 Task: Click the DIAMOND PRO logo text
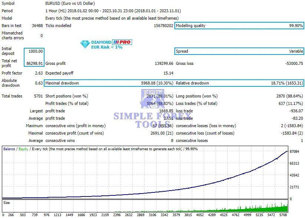pos(111,42)
